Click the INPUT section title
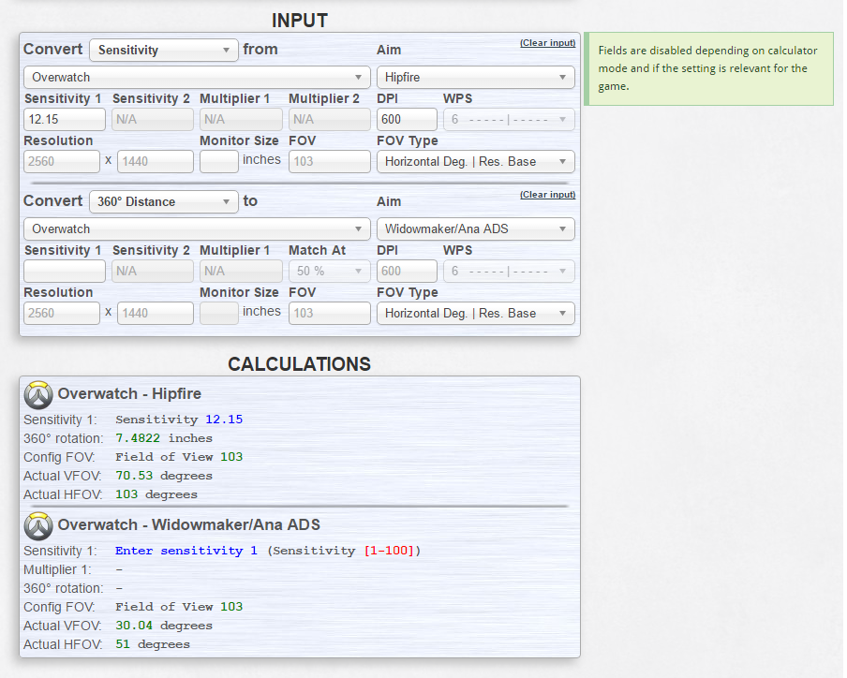 [x=299, y=21]
